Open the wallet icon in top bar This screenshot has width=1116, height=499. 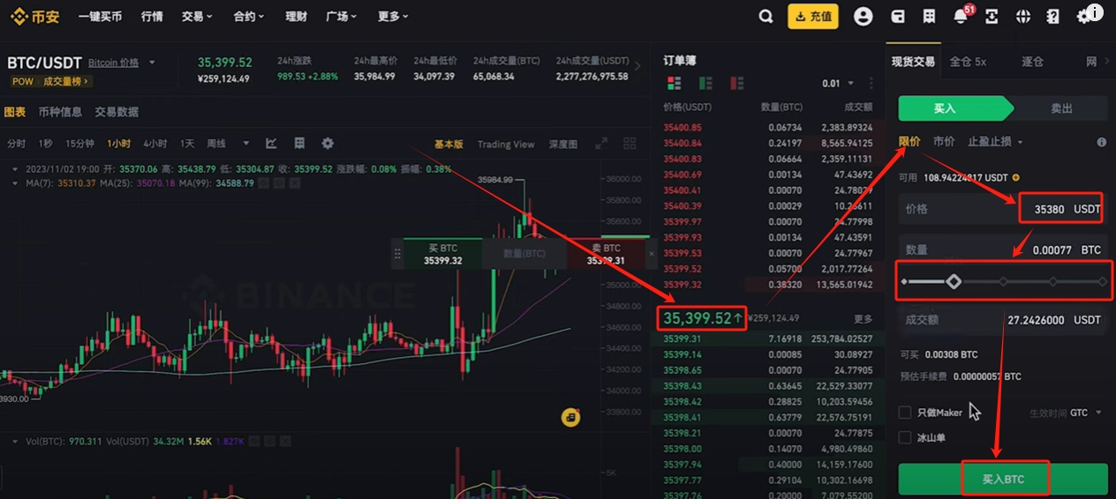tap(897, 16)
